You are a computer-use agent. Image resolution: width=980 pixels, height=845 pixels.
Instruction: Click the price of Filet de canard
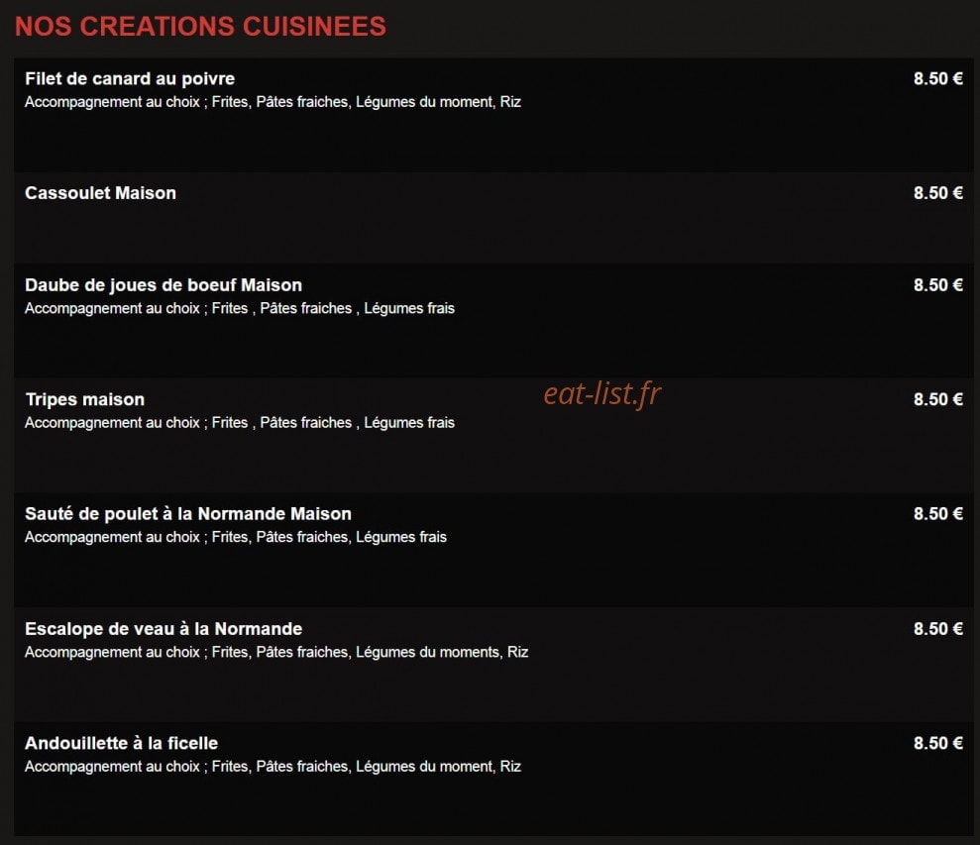click(x=938, y=78)
